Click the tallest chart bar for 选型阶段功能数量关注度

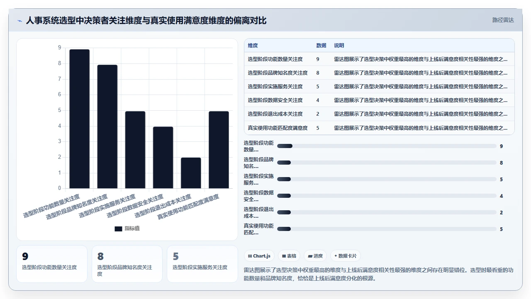[79, 119]
